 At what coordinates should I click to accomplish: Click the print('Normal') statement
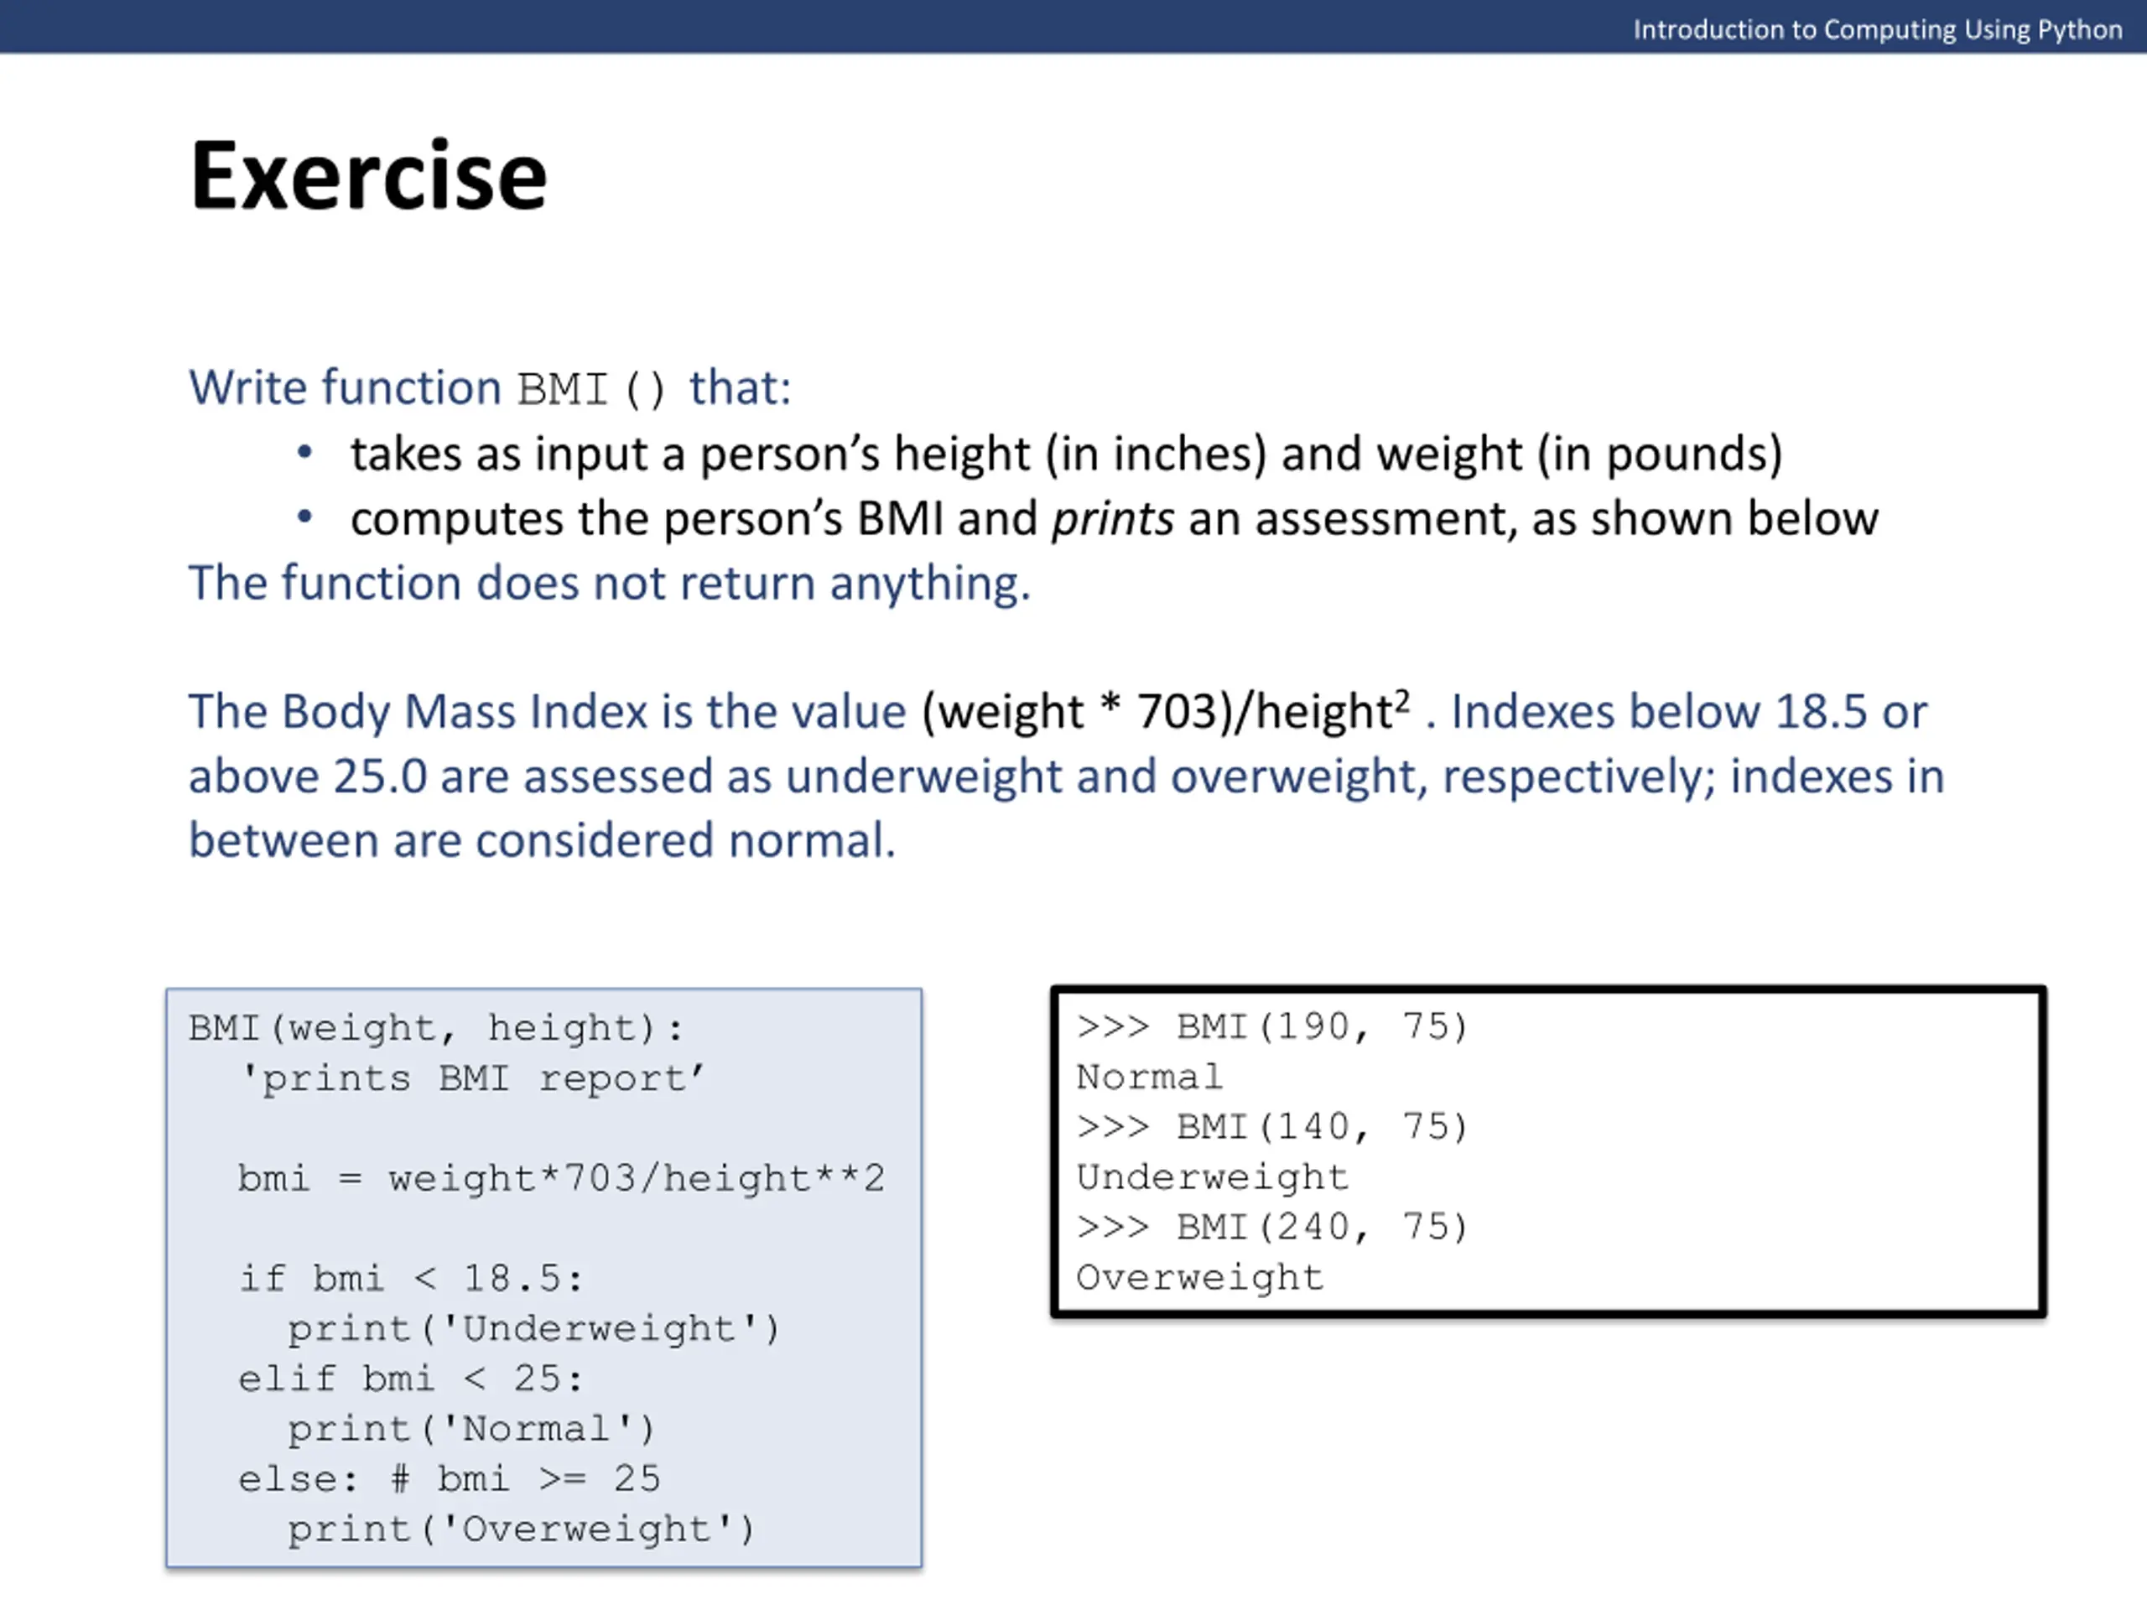click(x=471, y=1430)
